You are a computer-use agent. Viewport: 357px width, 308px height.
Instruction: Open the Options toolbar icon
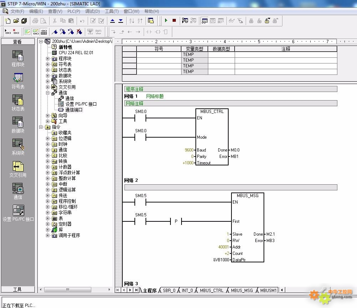(151, 21)
